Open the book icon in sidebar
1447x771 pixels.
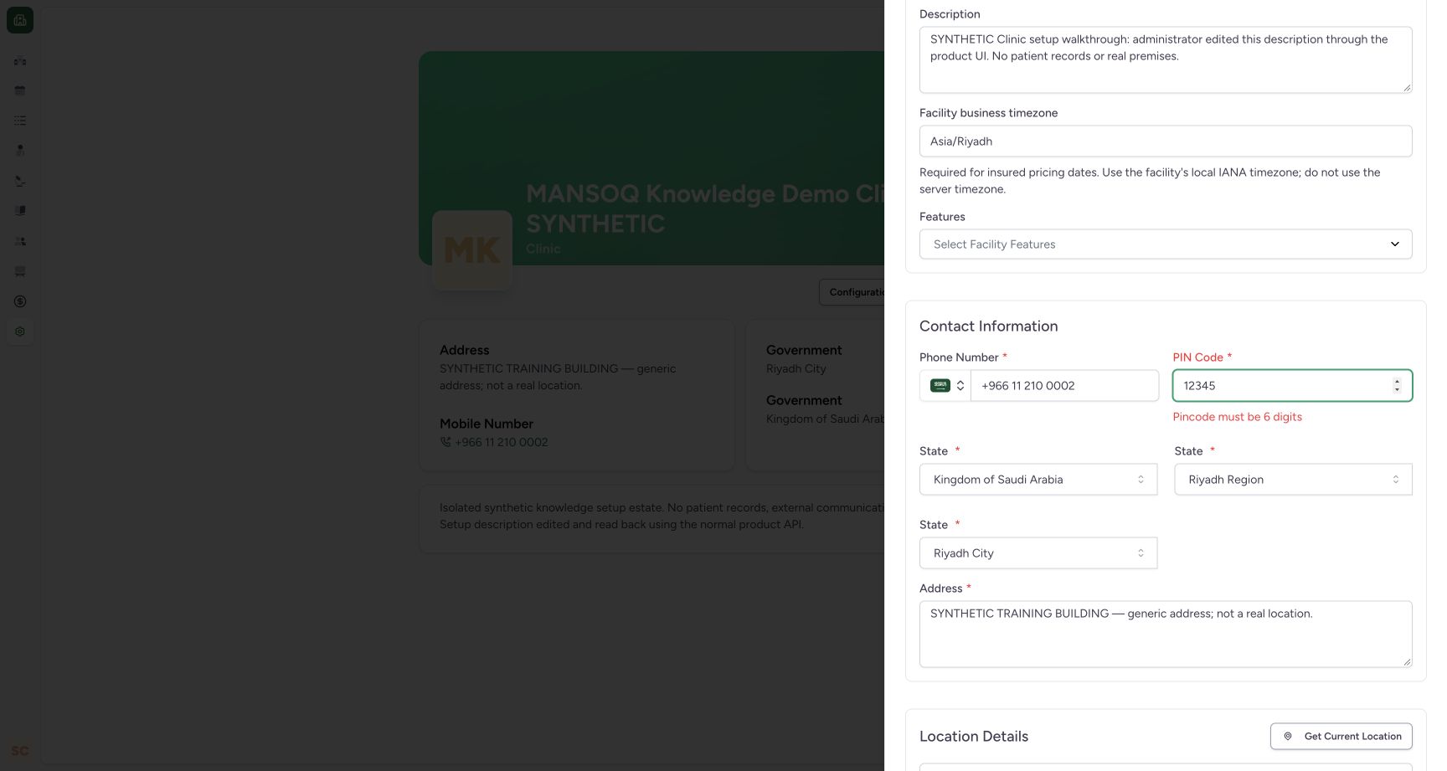[x=20, y=211]
